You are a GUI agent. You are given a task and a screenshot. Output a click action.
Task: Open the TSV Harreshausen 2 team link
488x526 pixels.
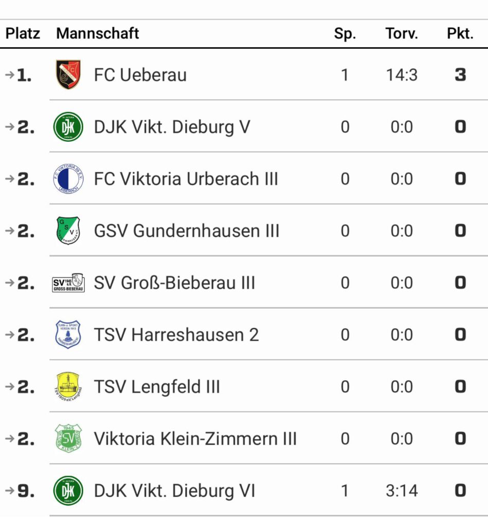click(x=176, y=334)
